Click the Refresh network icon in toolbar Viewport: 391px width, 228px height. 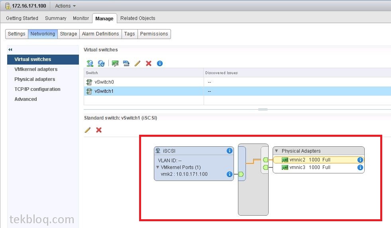click(x=101, y=63)
